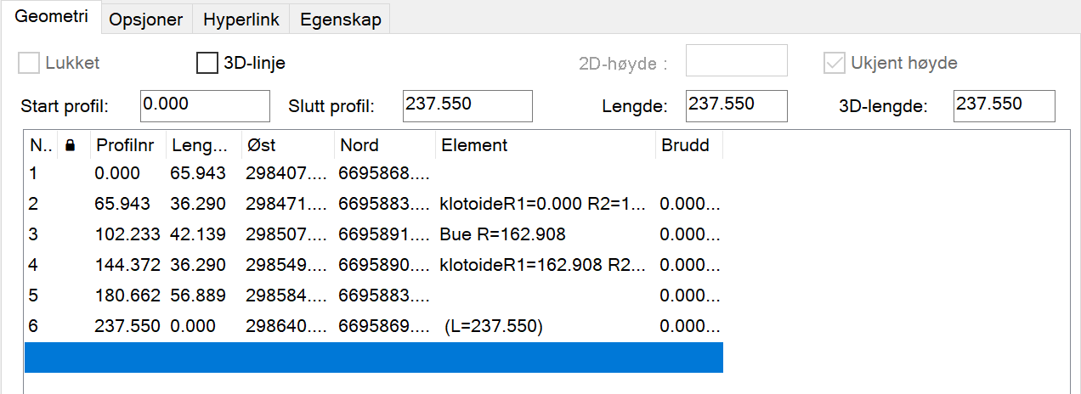Open the Hyperlink tab

point(241,19)
